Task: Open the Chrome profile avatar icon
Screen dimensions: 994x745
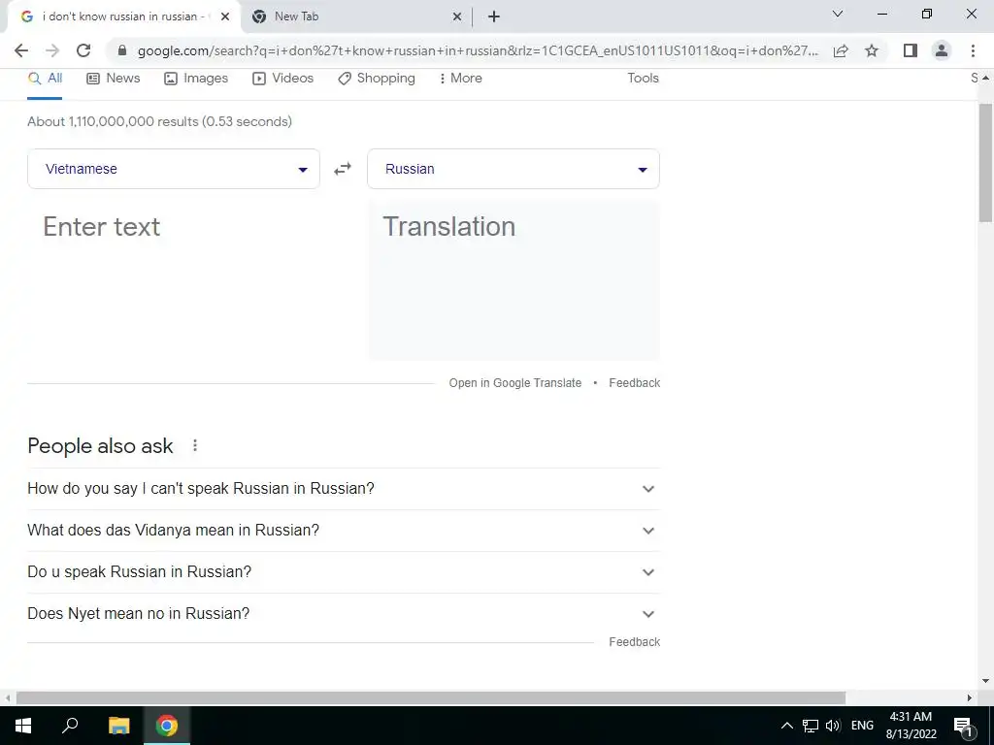Action: (942, 50)
